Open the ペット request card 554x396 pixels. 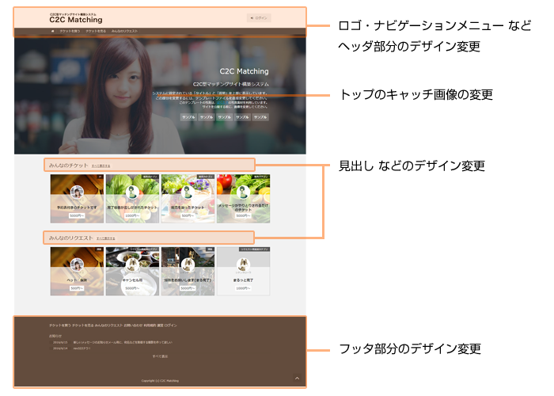coord(77,271)
